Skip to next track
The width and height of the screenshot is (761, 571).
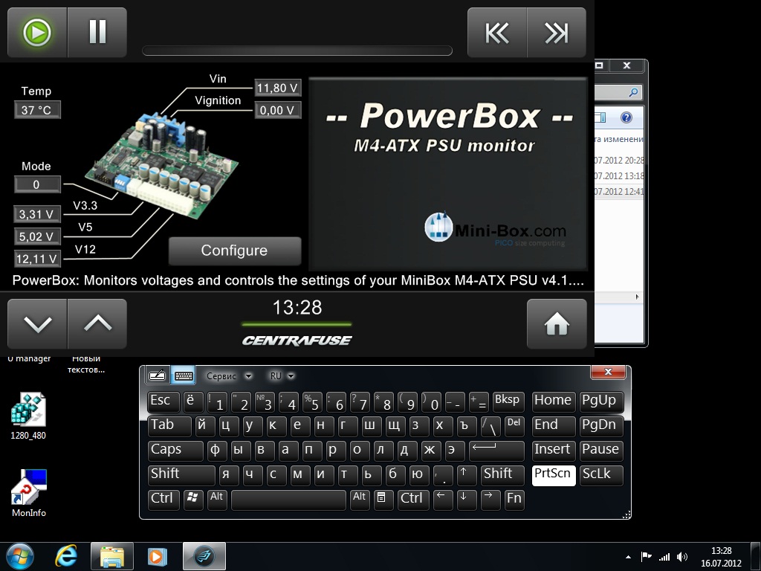[557, 33]
